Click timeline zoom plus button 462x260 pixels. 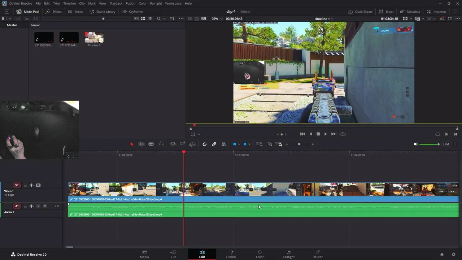(x=313, y=144)
